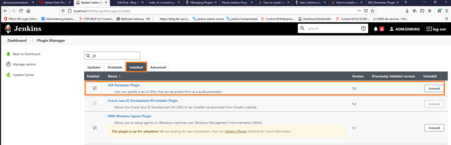451x145 pixels.
Task: Open the page actions three-dot menu
Action: pos(359,11)
